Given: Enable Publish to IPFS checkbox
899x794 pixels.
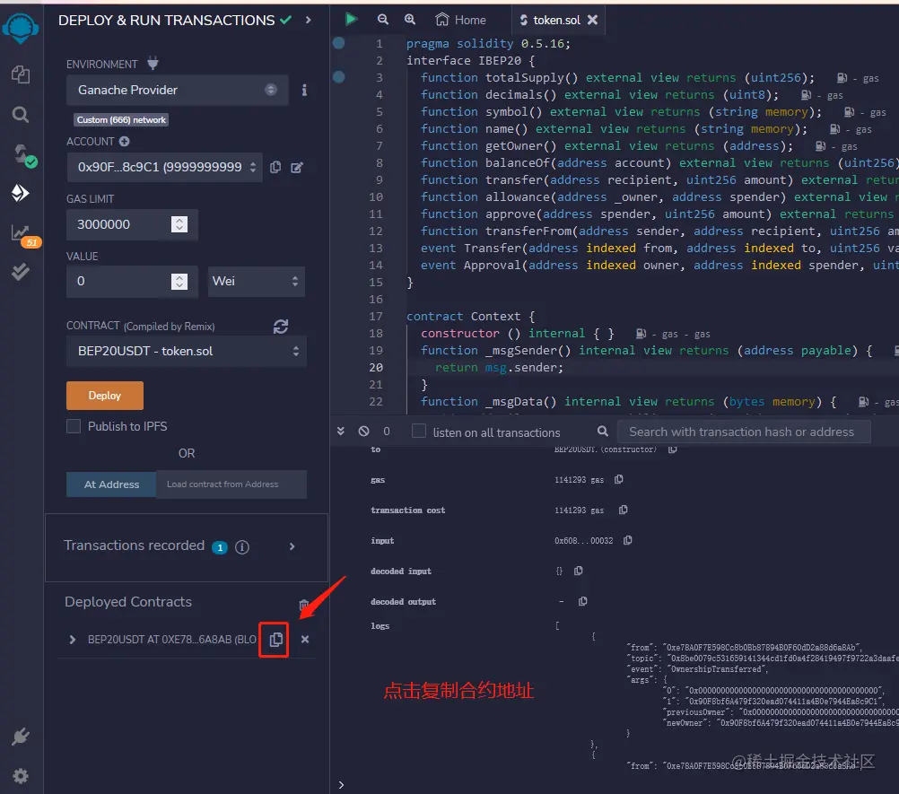Looking at the screenshot, I should [x=74, y=426].
